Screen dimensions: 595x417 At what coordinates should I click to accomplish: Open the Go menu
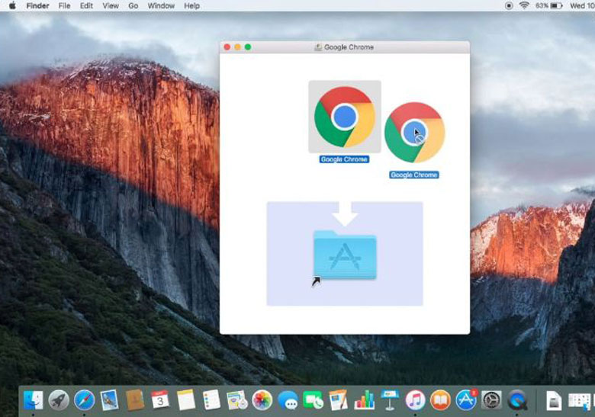point(133,5)
